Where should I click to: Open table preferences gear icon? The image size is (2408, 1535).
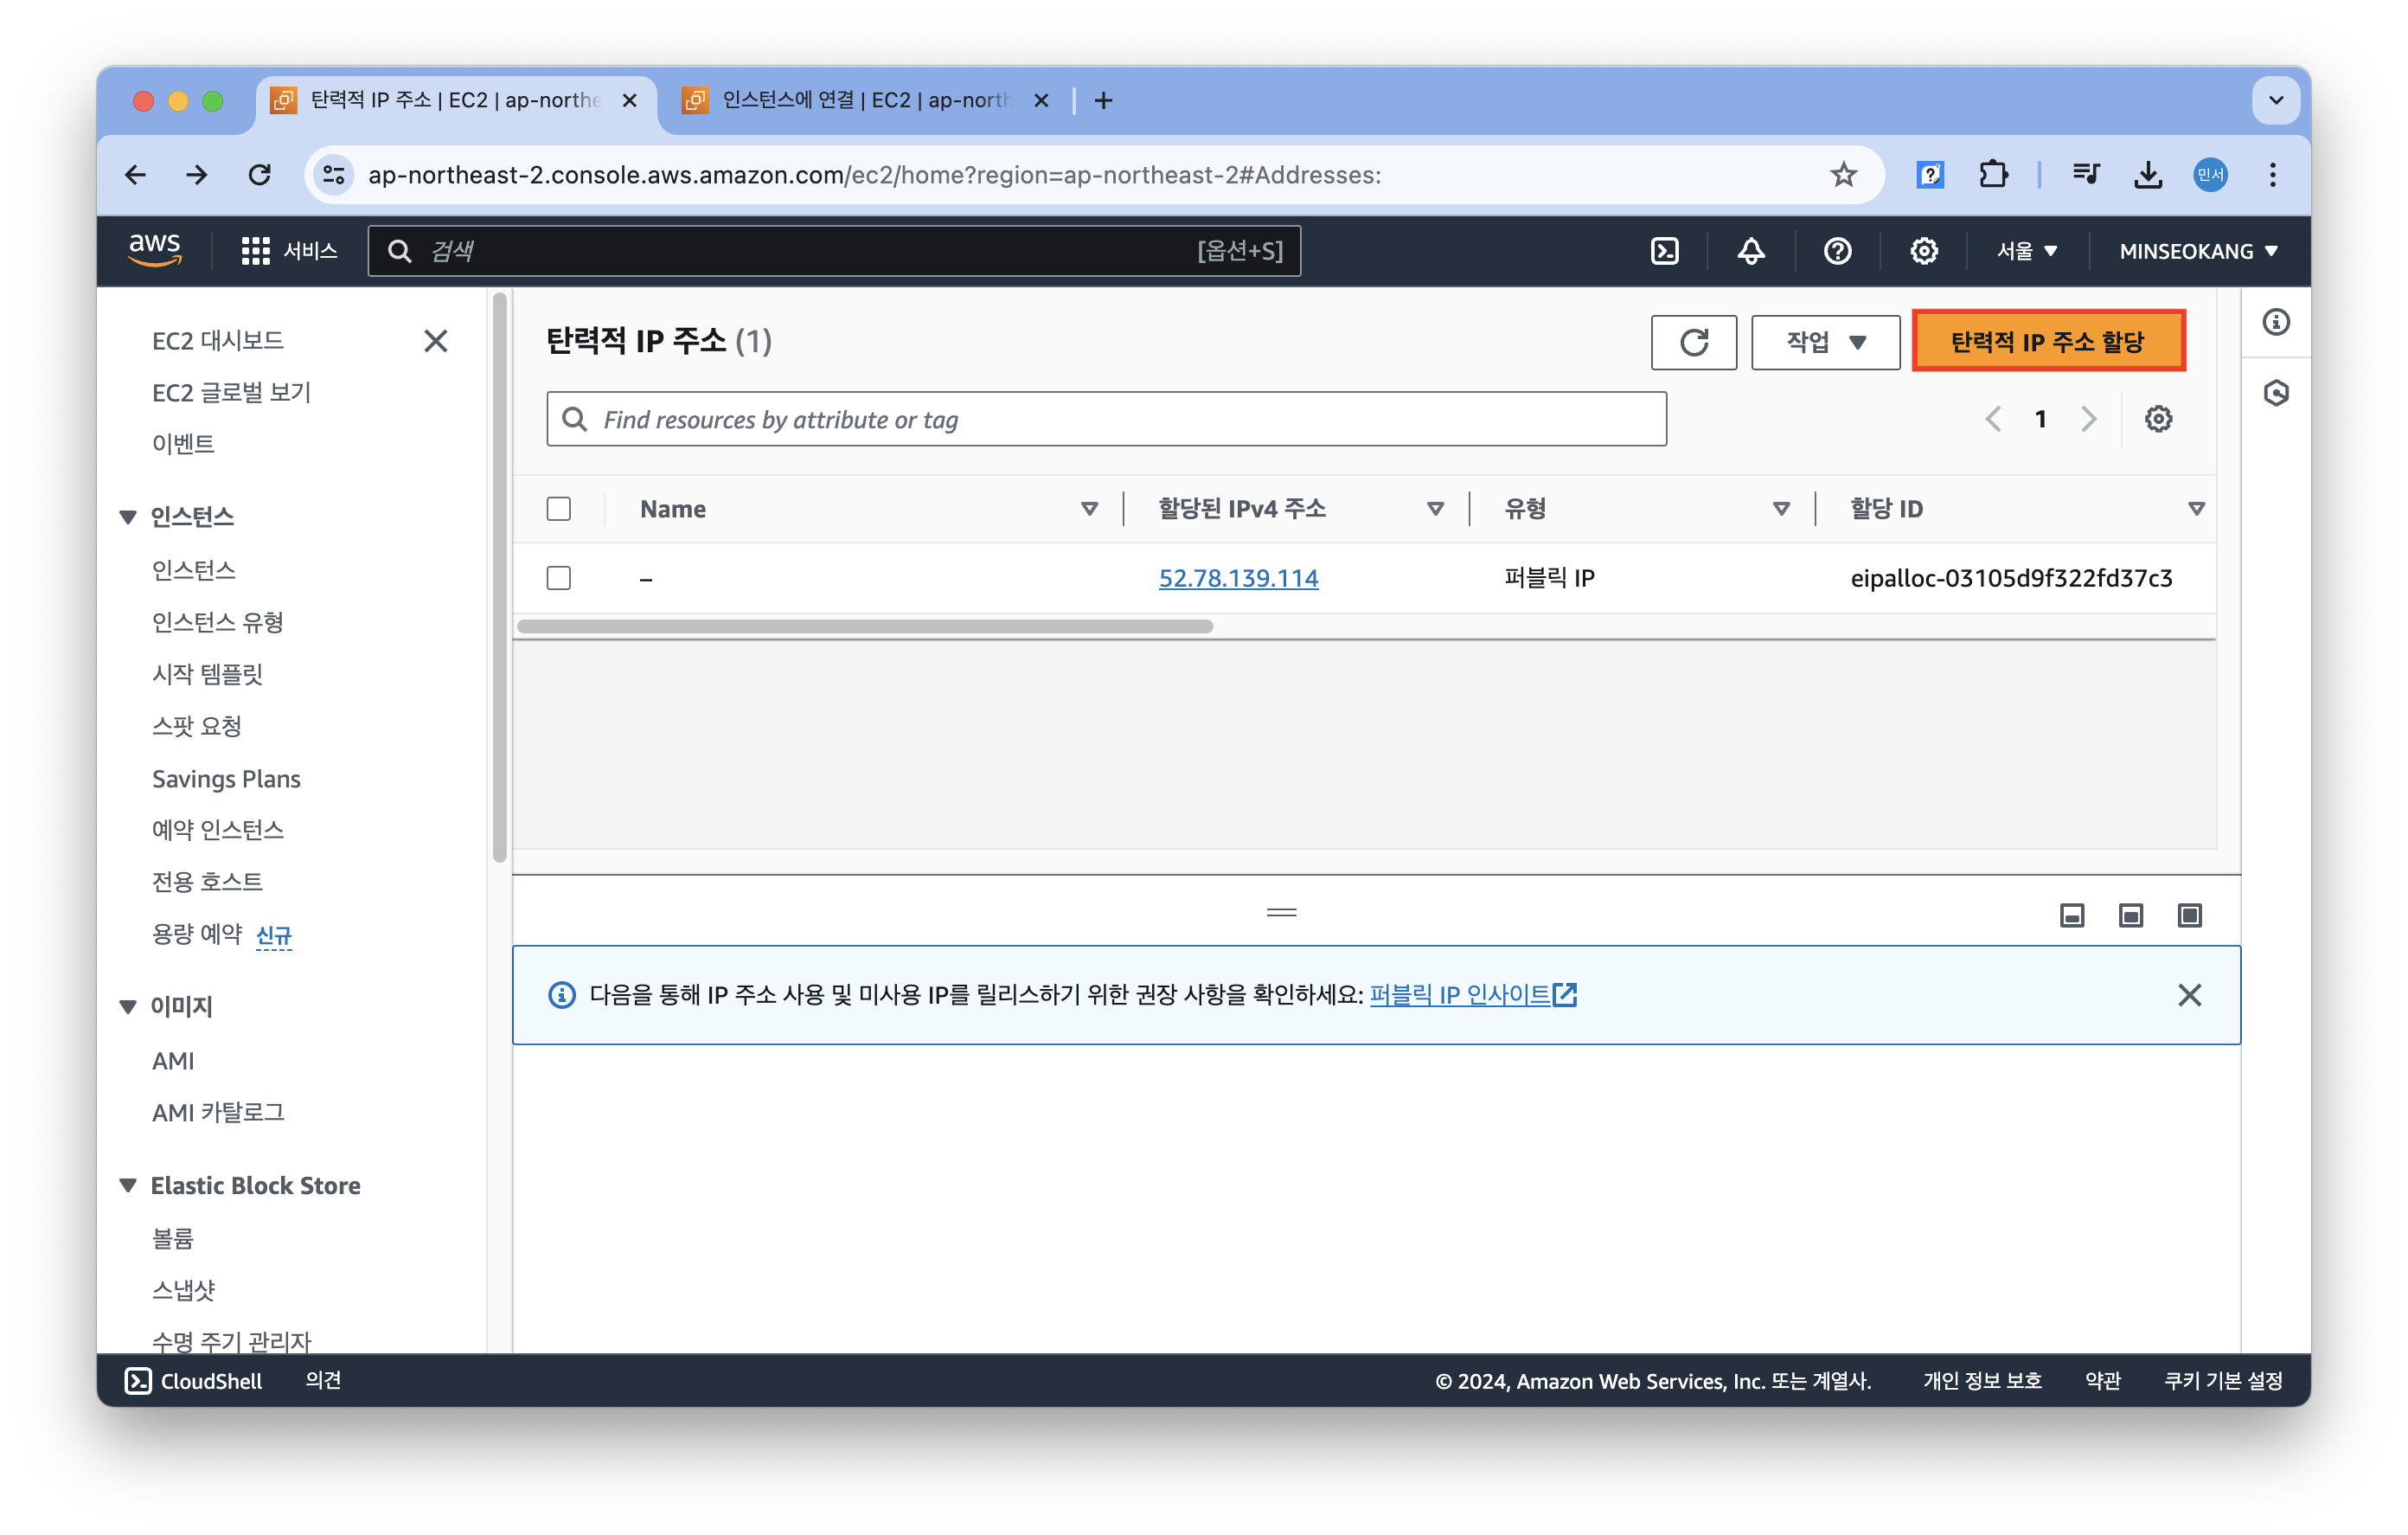coord(2158,420)
